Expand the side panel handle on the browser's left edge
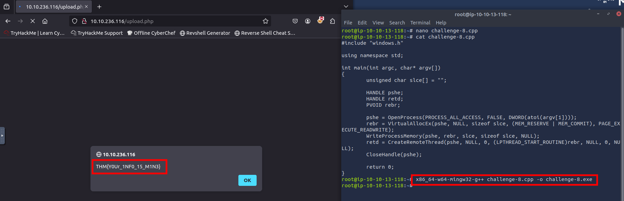The width and height of the screenshot is (624, 201). (x=2, y=136)
